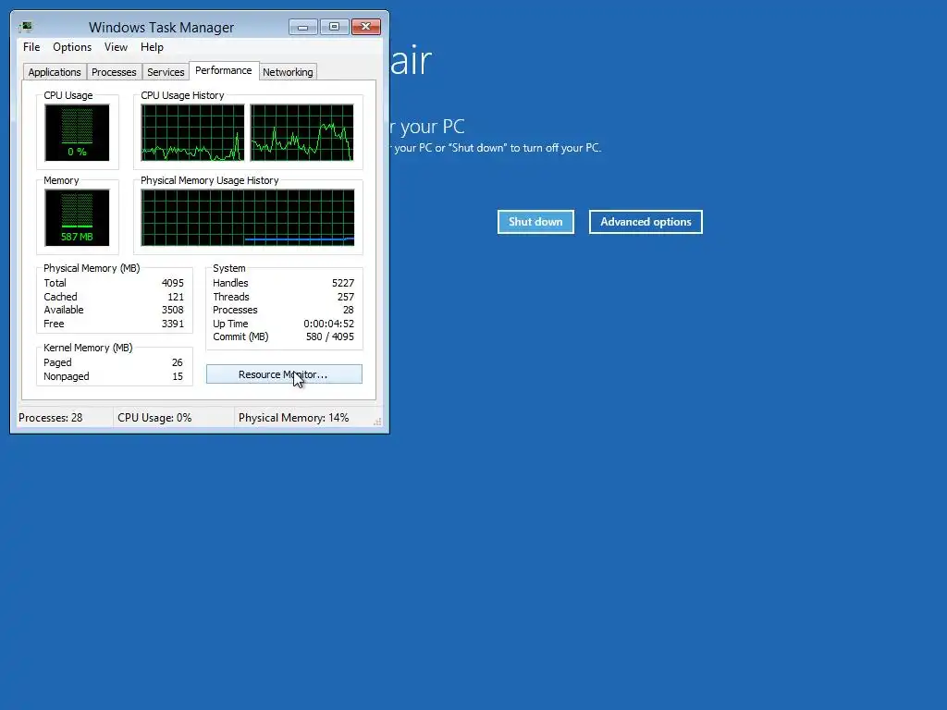This screenshot has width=947, height=710.
Task: Click the Memory gauge showing 587 MB
Action: point(77,218)
